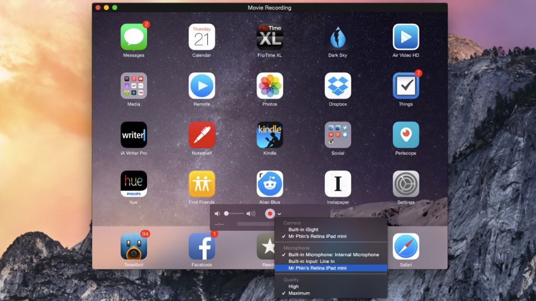Launch iA Writer Pro
This screenshot has height=301, width=536.
coord(134,135)
